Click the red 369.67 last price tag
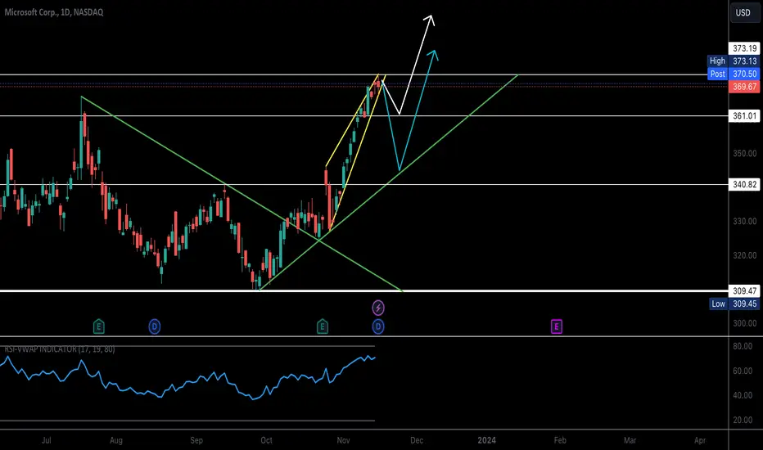The width and height of the screenshot is (763, 450). pyautogui.click(x=744, y=87)
